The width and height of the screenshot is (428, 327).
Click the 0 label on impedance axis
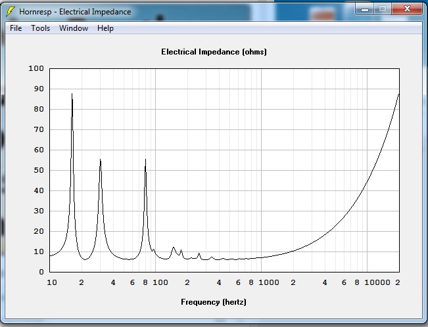[41, 272]
